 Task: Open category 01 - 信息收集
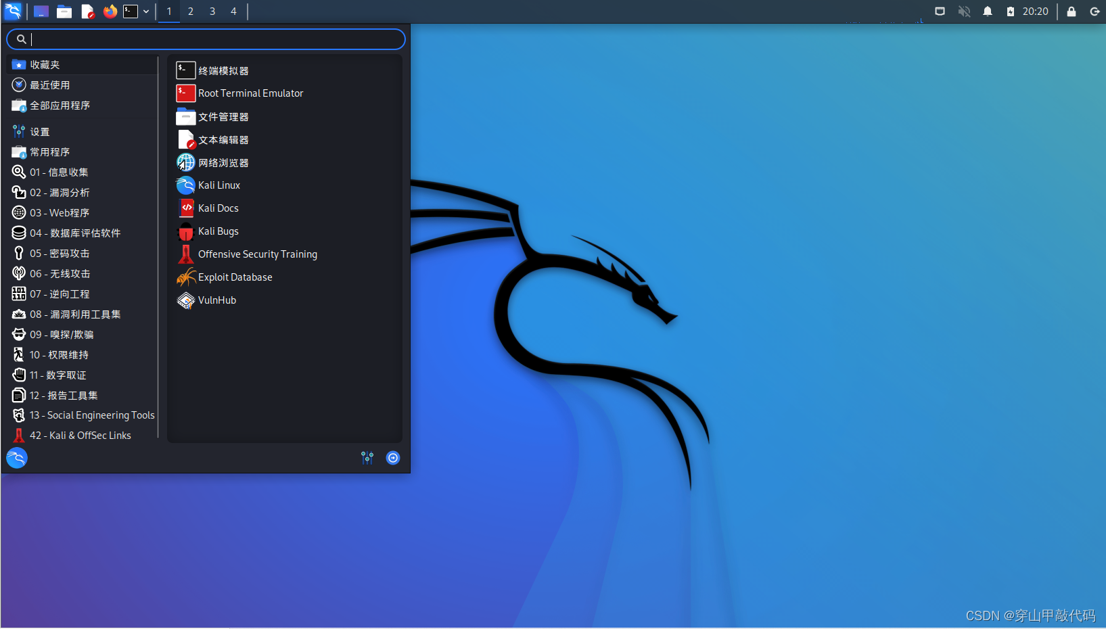pyautogui.click(x=82, y=172)
